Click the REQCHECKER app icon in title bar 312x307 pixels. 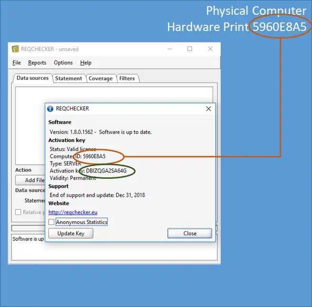pyautogui.click(x=15, y=49)
